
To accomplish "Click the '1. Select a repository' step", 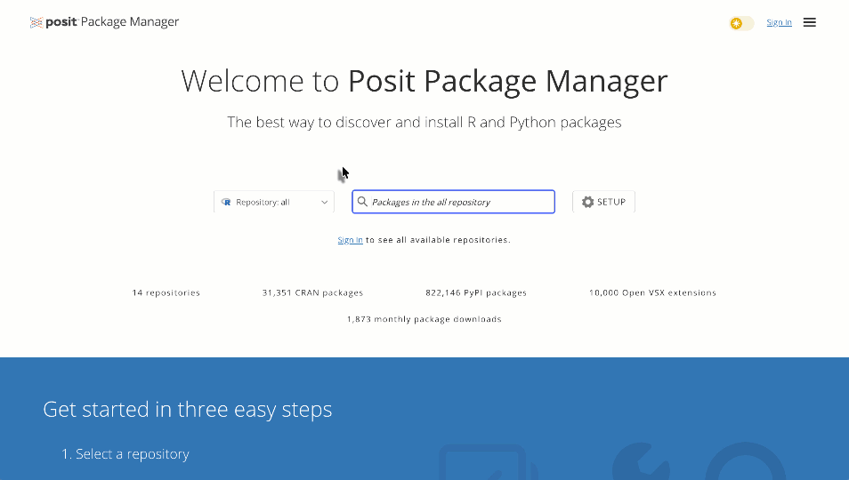I will coord(125,454).
